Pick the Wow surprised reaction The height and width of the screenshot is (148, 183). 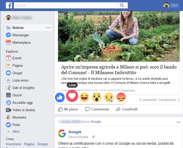click(97, 97)
